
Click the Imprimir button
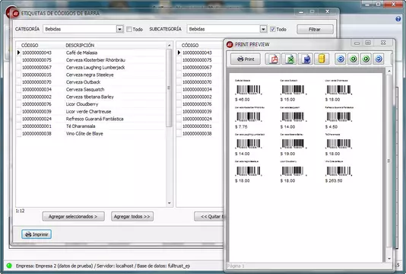(36, 234)
